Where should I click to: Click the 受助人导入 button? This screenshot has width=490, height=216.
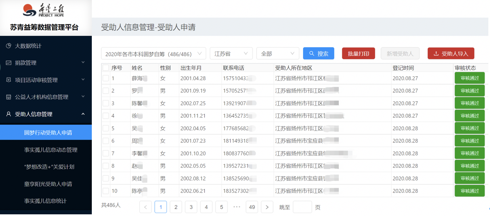click(451, 53)
